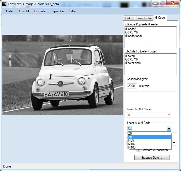This screenshot has width=181, height=171.
Task: Open the Sprache language menu
Action: click(x=58, y=11)
